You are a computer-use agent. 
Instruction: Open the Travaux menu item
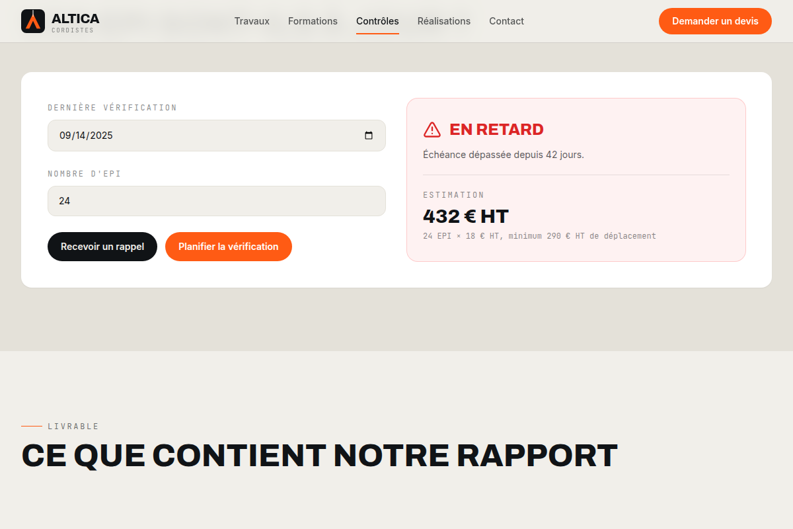pyautogui.click(x=252, y=21)
